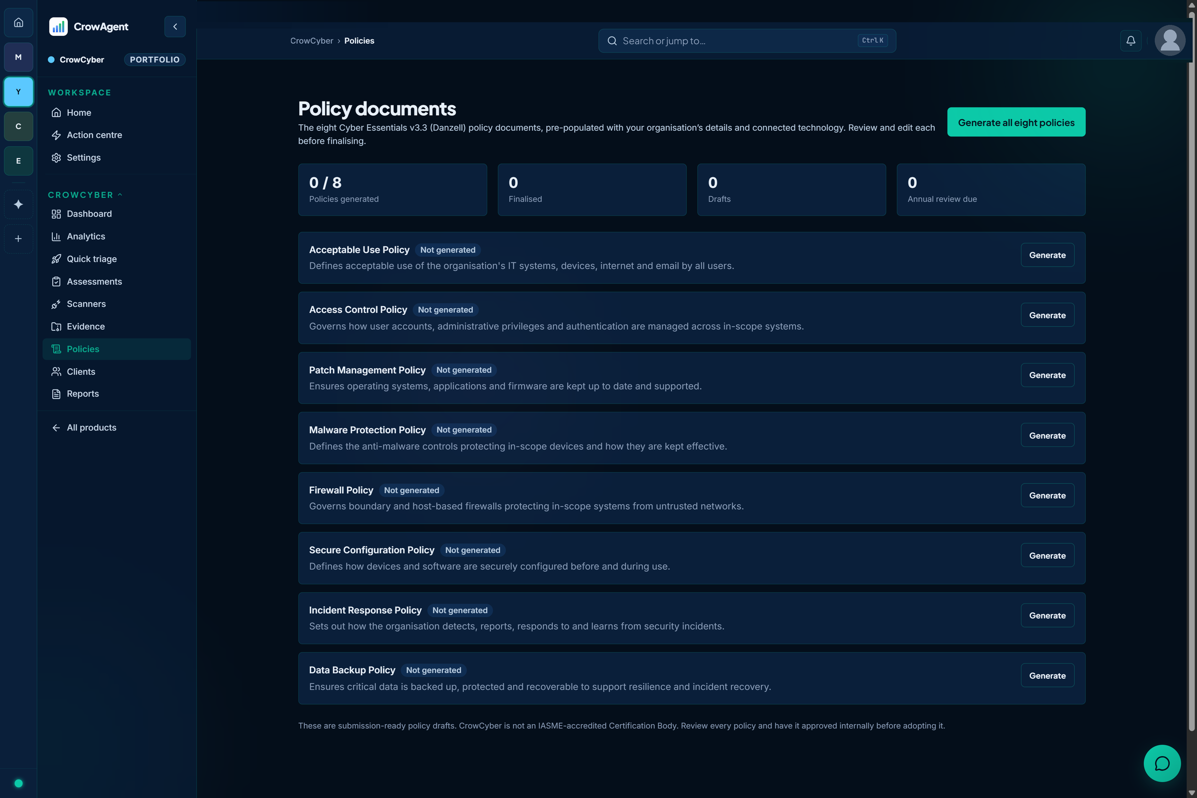Generate the Acceptable Use Policy
The height and width of the screenshot is (798, 1197).
point(1047,255)
